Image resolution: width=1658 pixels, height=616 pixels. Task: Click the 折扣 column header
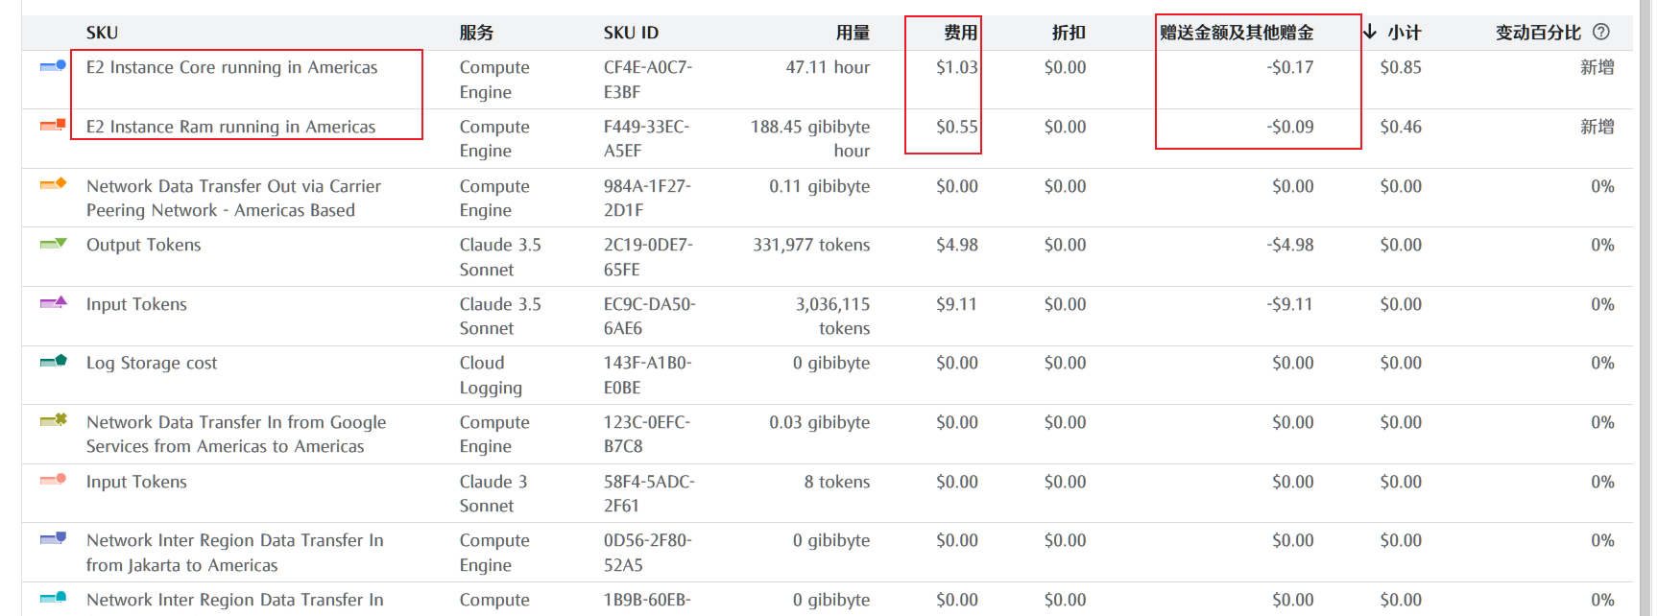1069,33
